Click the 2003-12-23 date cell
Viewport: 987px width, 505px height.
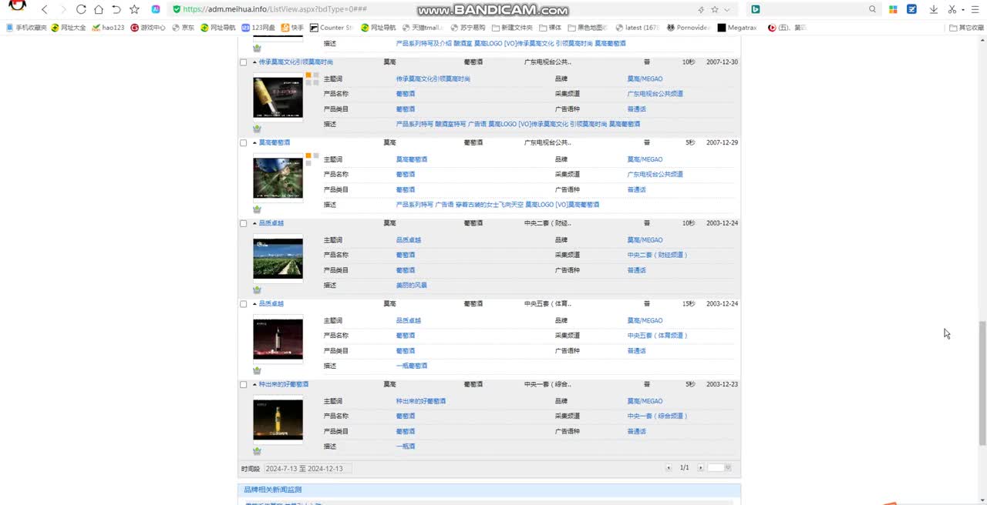click(x=722, y=384)
